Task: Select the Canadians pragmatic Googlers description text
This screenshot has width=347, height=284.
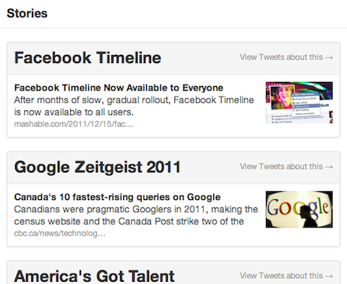Action: [x=136, y=215]
